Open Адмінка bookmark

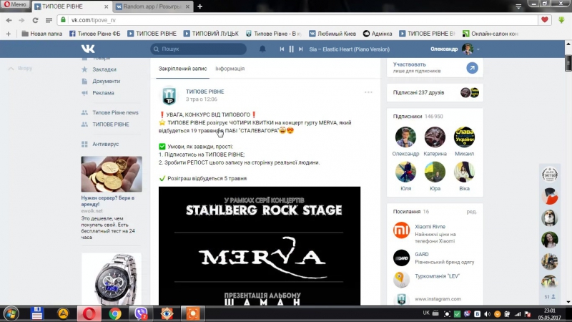[x=378, y=34]
